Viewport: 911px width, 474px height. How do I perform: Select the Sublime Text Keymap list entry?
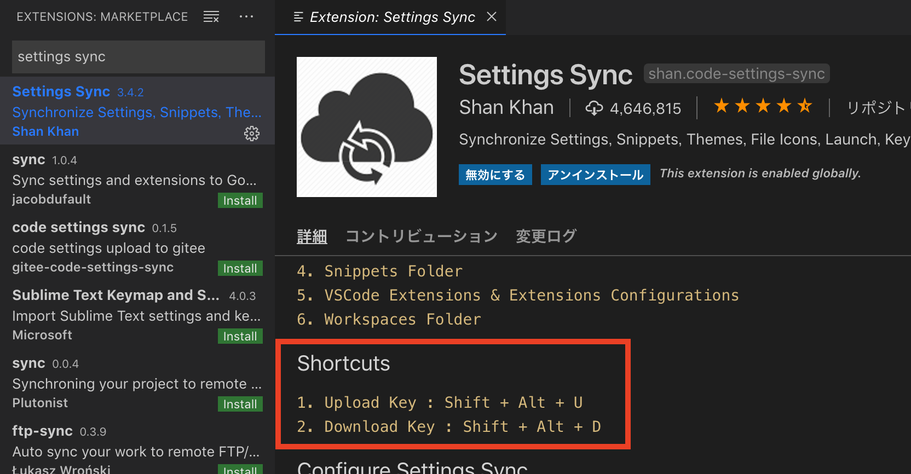pyautogui.click(x=137, y=314)
